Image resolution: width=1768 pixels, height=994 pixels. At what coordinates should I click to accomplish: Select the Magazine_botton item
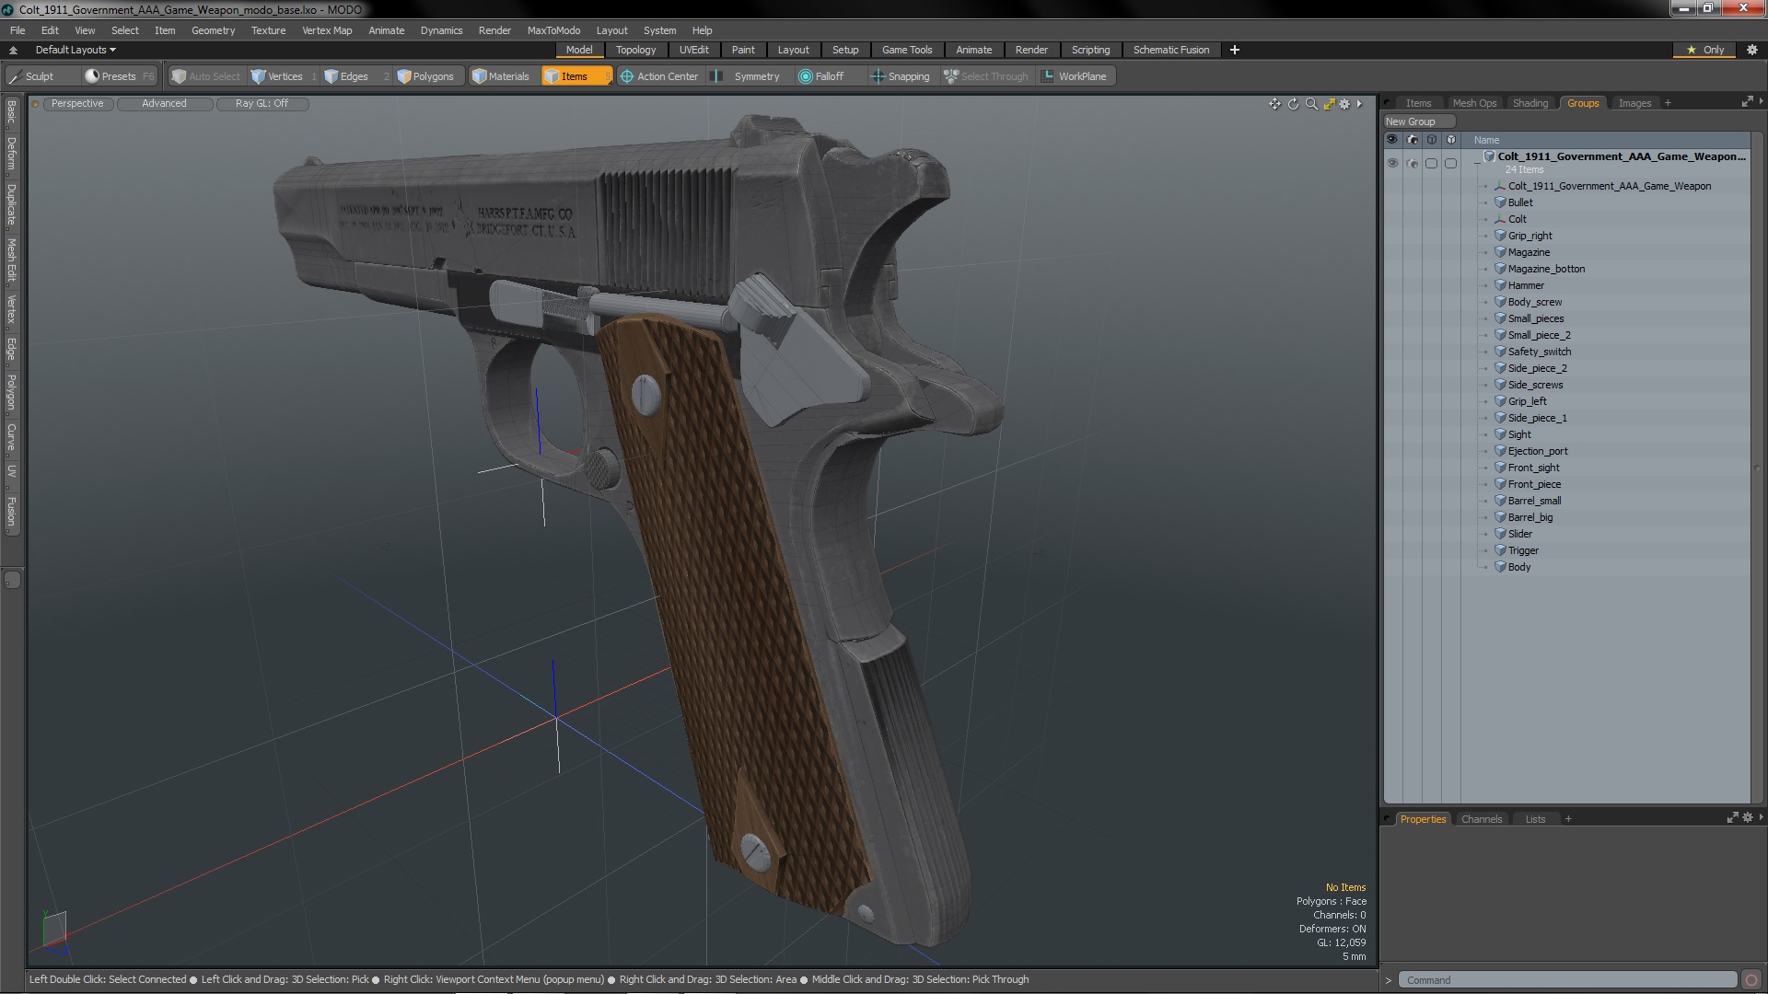pyautogui.click(x=1546, y=269)
